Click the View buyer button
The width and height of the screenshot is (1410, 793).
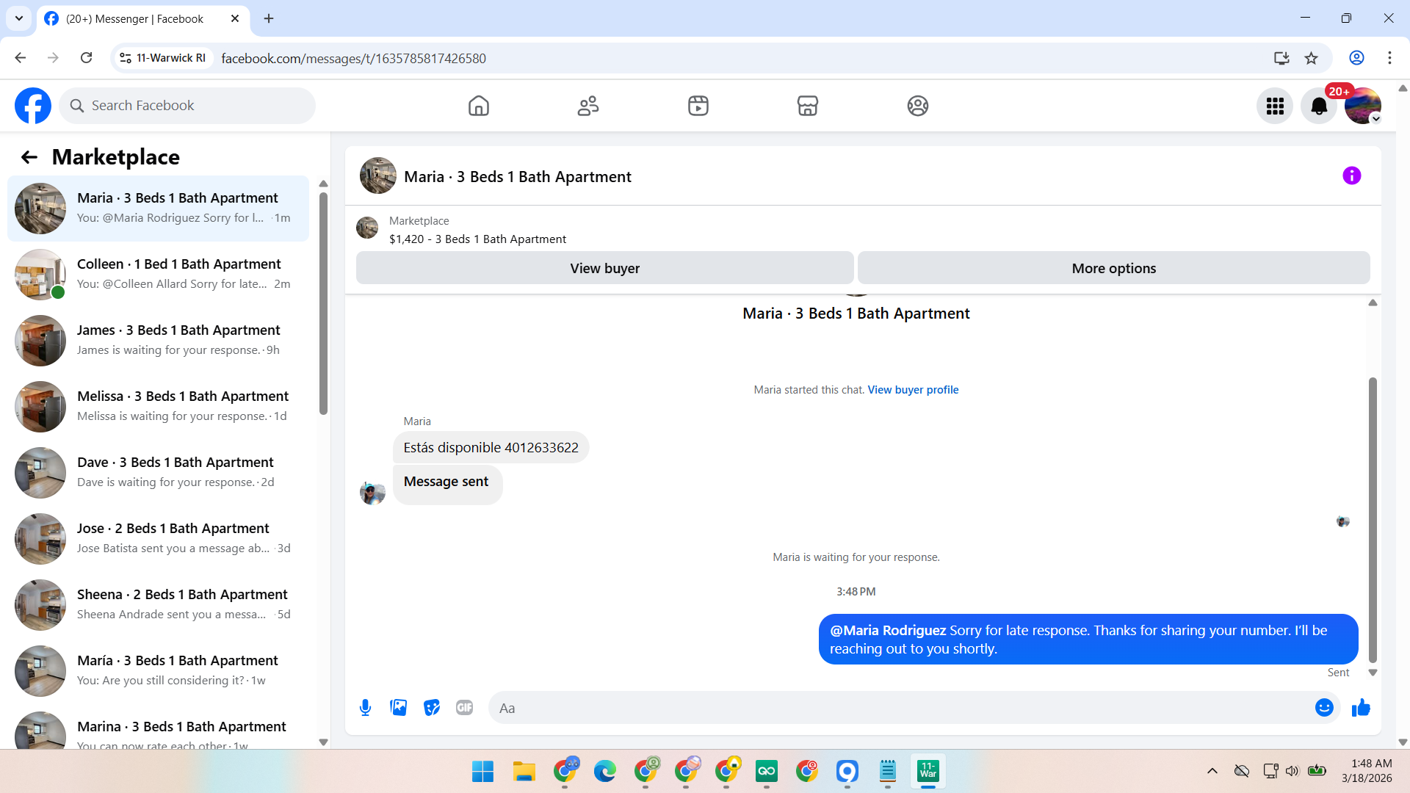(605, 268)
